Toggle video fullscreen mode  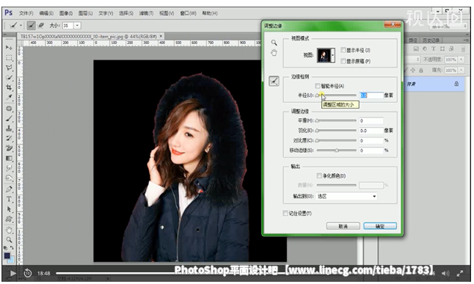[460, 274]
